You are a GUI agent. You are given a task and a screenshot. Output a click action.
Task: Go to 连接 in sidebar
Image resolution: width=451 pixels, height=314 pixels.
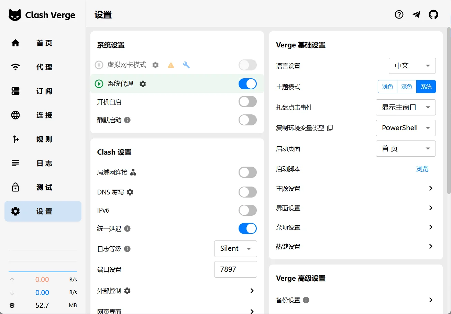coord(43,115)
